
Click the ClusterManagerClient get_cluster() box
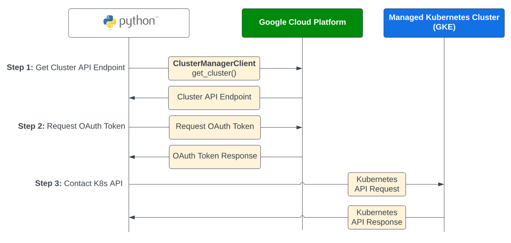214,68
